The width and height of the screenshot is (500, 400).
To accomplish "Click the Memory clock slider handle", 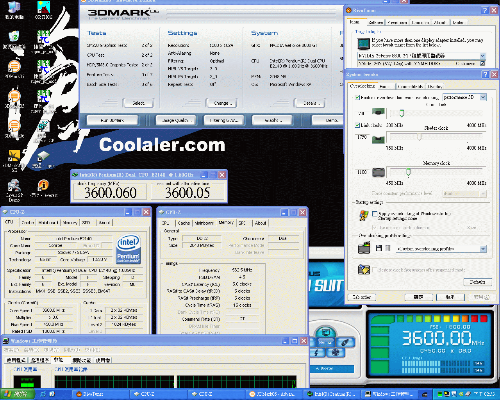I will 408,172.
